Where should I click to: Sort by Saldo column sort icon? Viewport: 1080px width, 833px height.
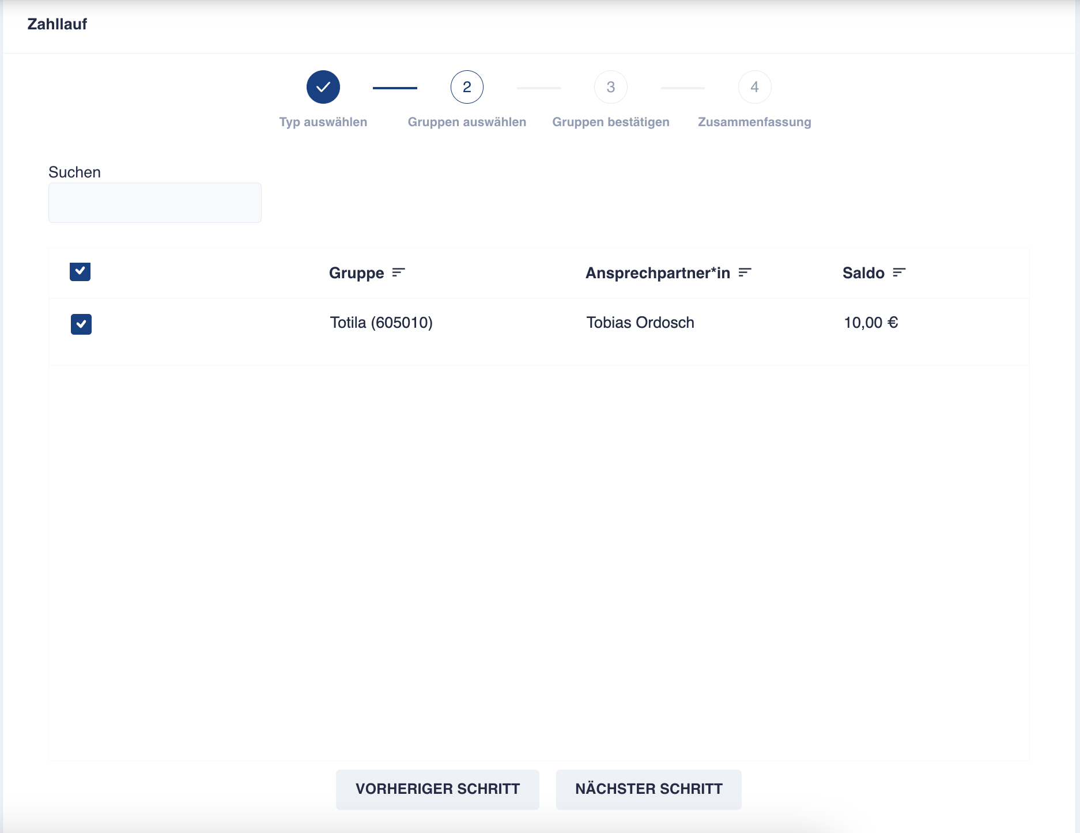pyautogui.click(x=899, y=272)
